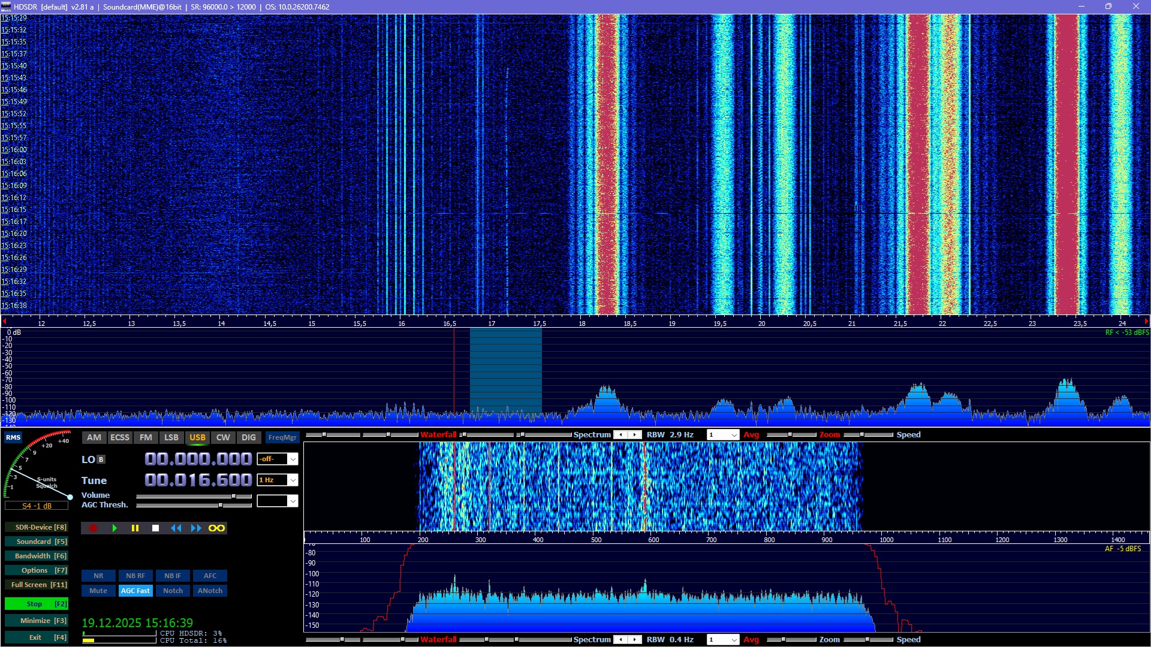Enable the NR noise reduction toggle
Image resolution: width=1151 pixels, height=647 pixels.
pos(98,576)
